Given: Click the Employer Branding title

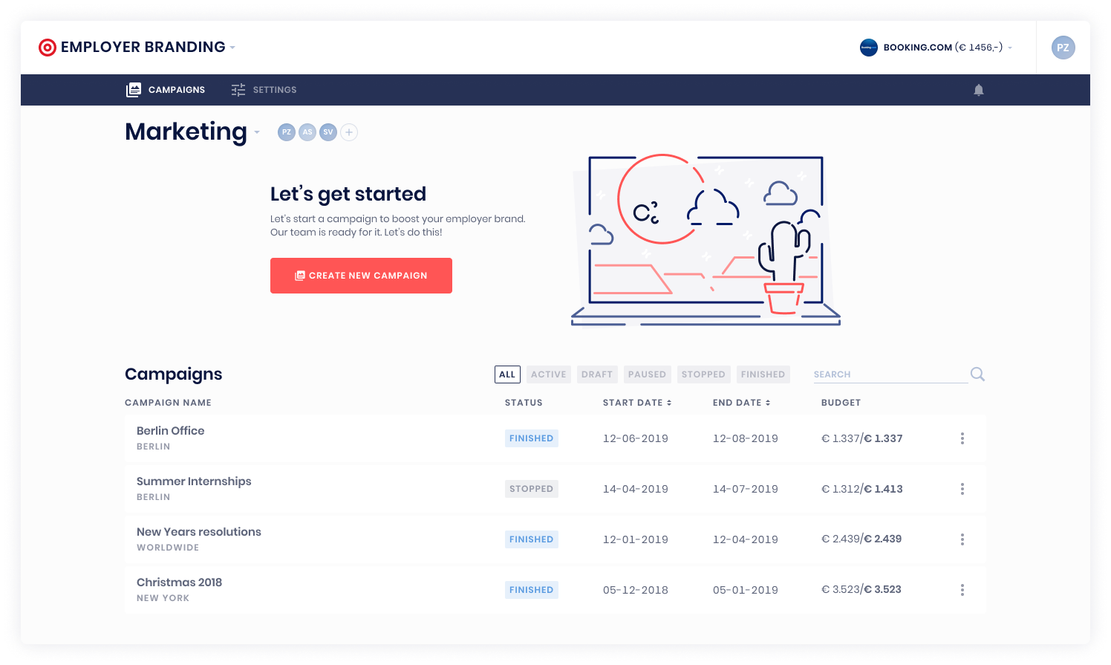Looking at the screenshot, I should (x=143, y=48).
